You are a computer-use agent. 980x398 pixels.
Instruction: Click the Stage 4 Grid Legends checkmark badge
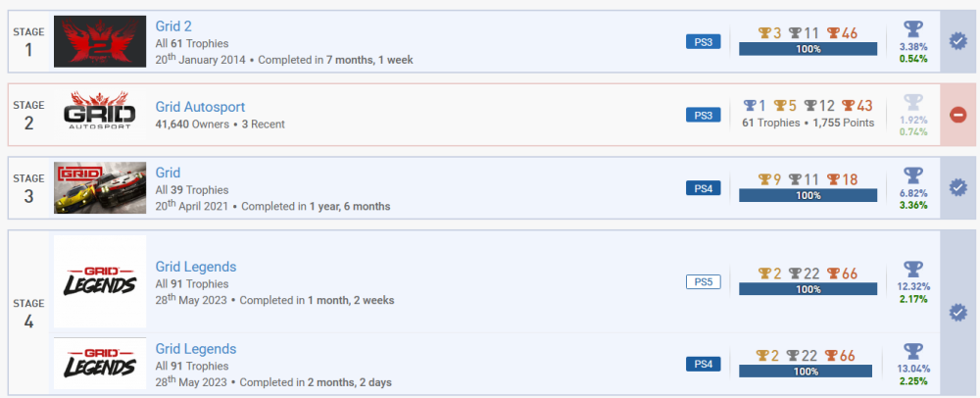958,313
